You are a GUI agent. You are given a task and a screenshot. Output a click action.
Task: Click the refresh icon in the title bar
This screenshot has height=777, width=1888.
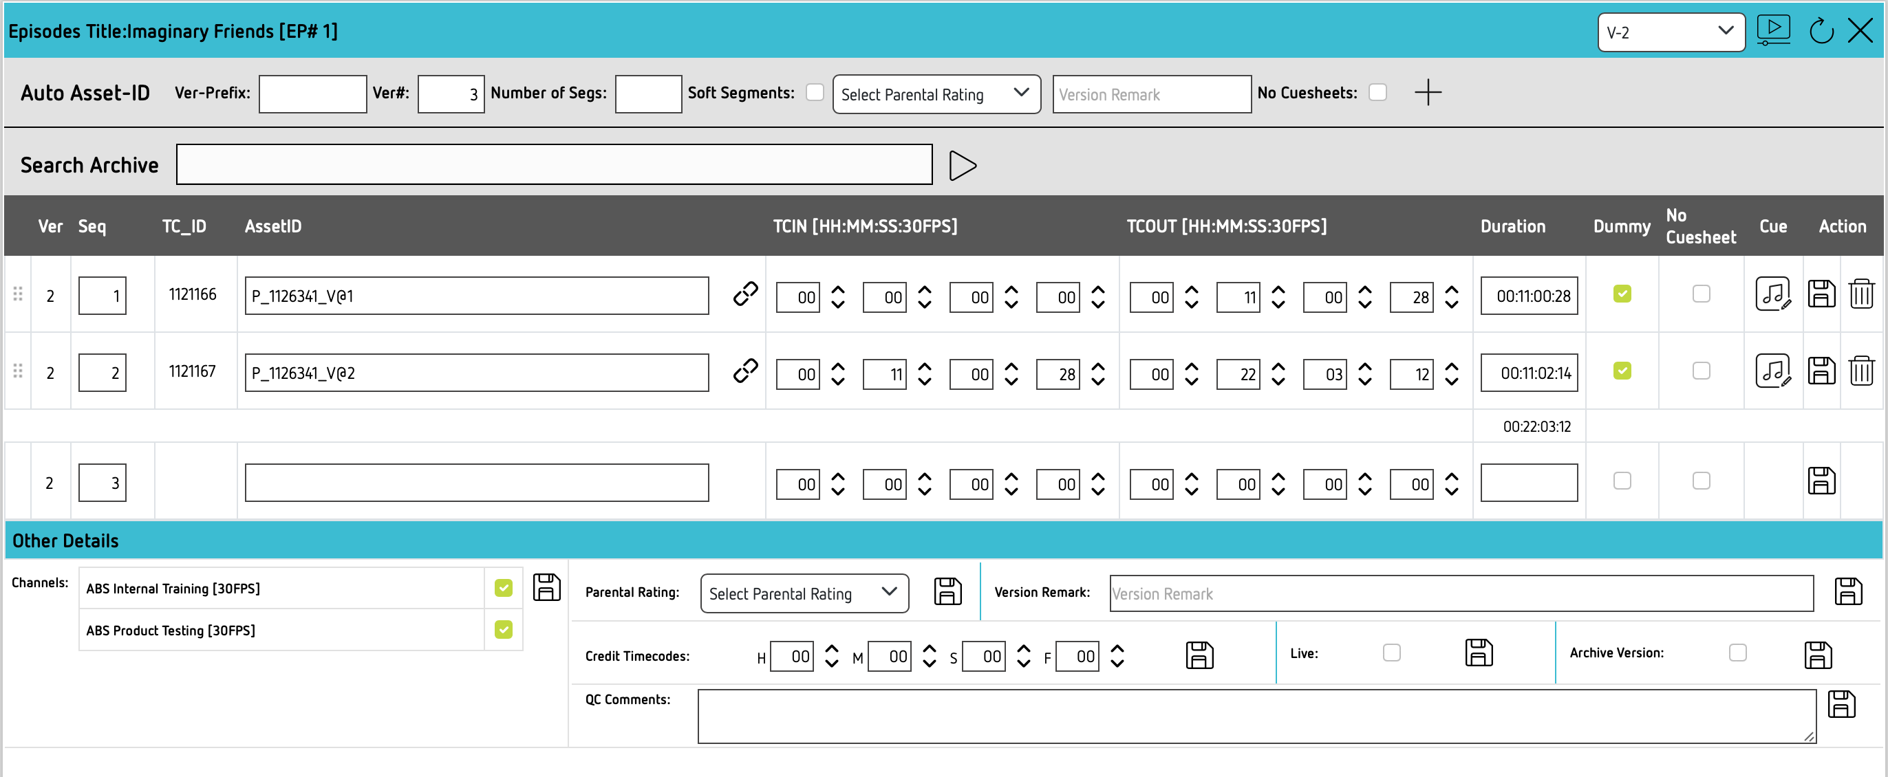pyautogui.click(x=1821, y=32)
